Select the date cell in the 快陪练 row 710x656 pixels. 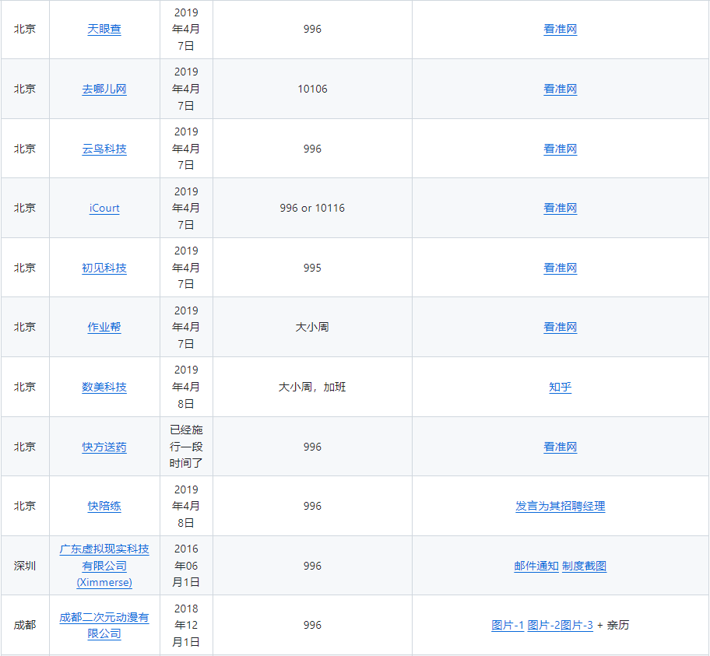click(x=186, y=506)
